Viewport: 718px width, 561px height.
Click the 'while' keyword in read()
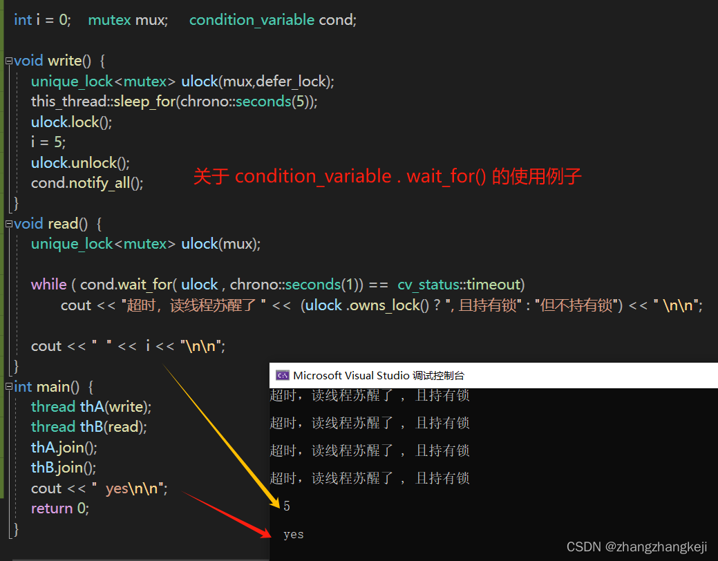(x=48, y=285)
